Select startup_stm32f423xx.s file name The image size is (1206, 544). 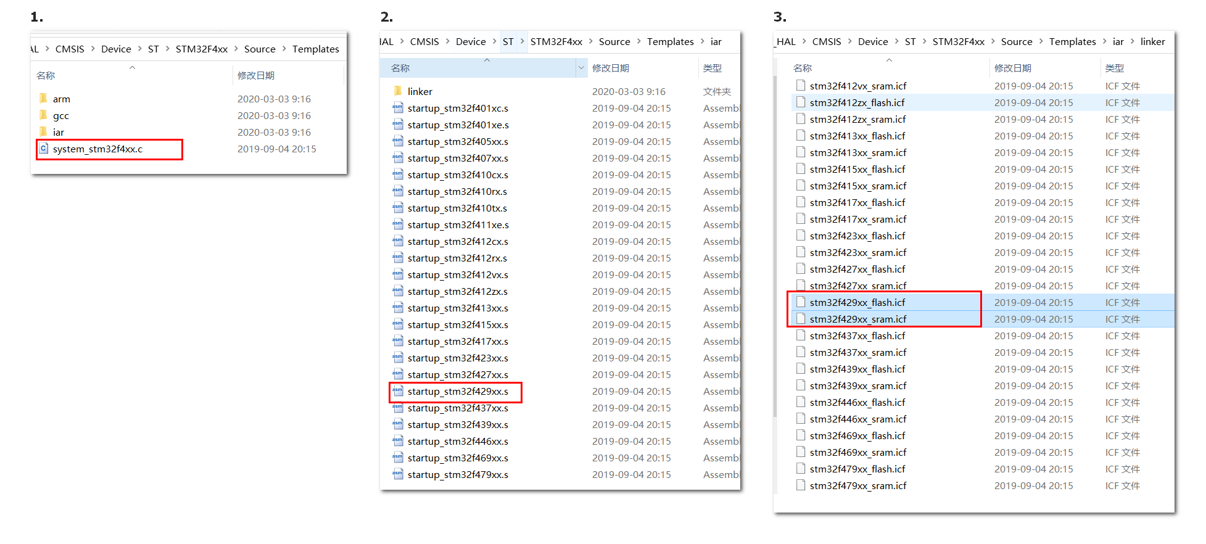click(x=458, y=358)
